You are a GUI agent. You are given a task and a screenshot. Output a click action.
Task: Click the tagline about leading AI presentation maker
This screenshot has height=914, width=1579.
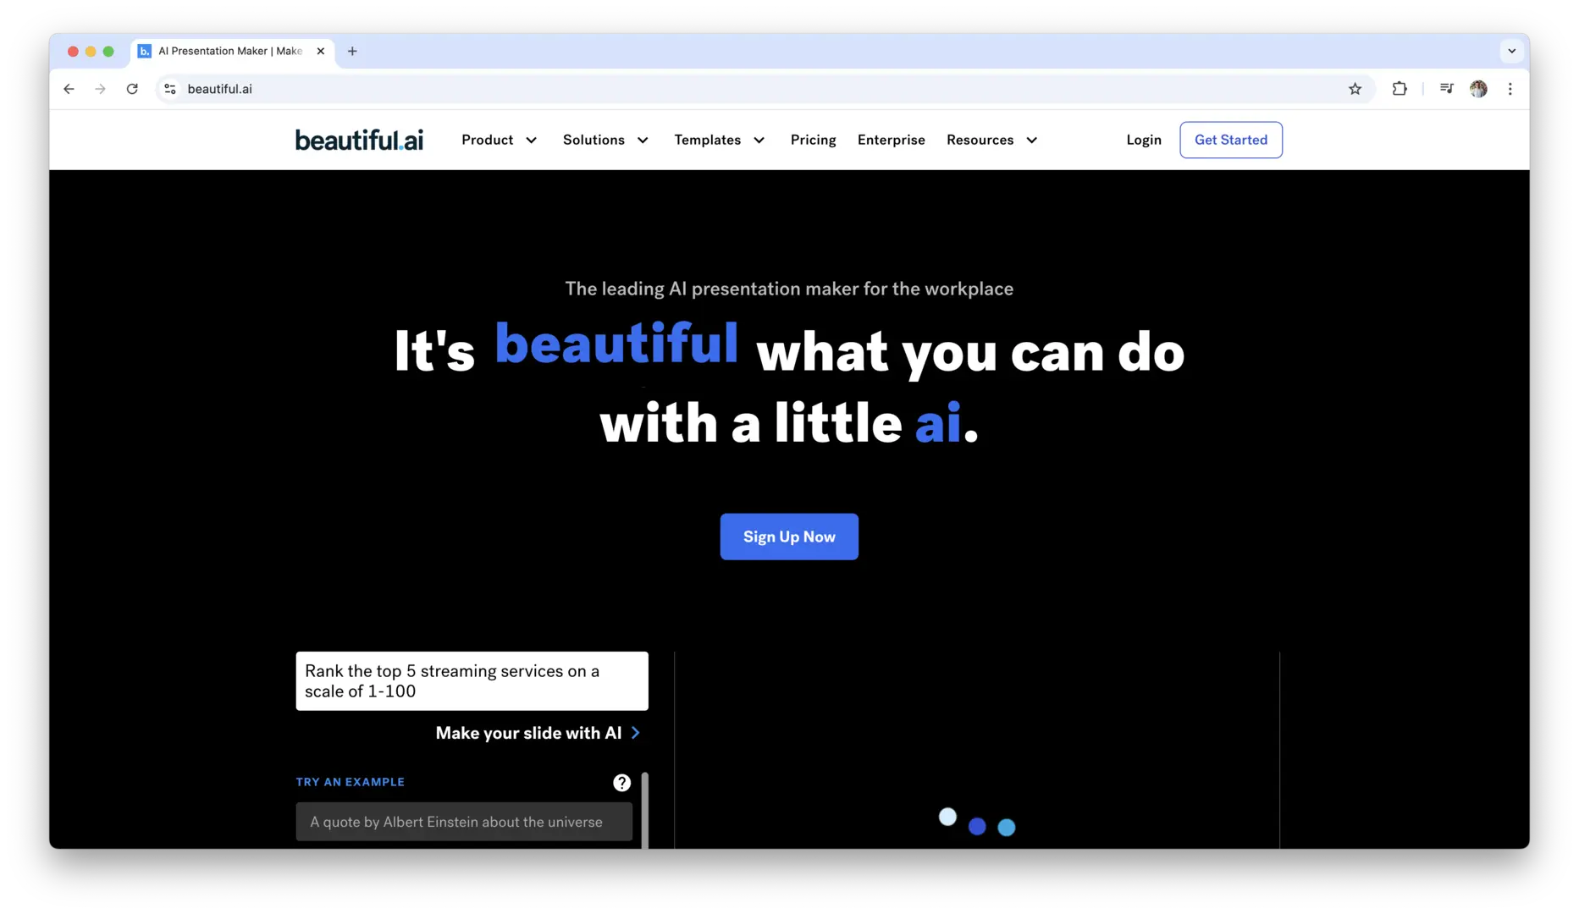(788, 289)
